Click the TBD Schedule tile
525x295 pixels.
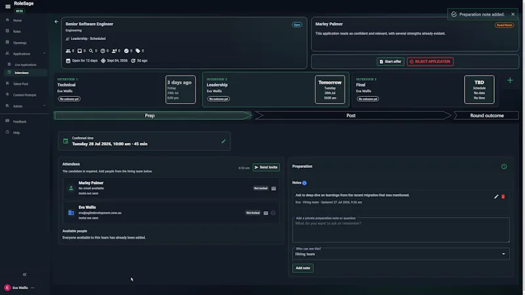tap(479, 89)
